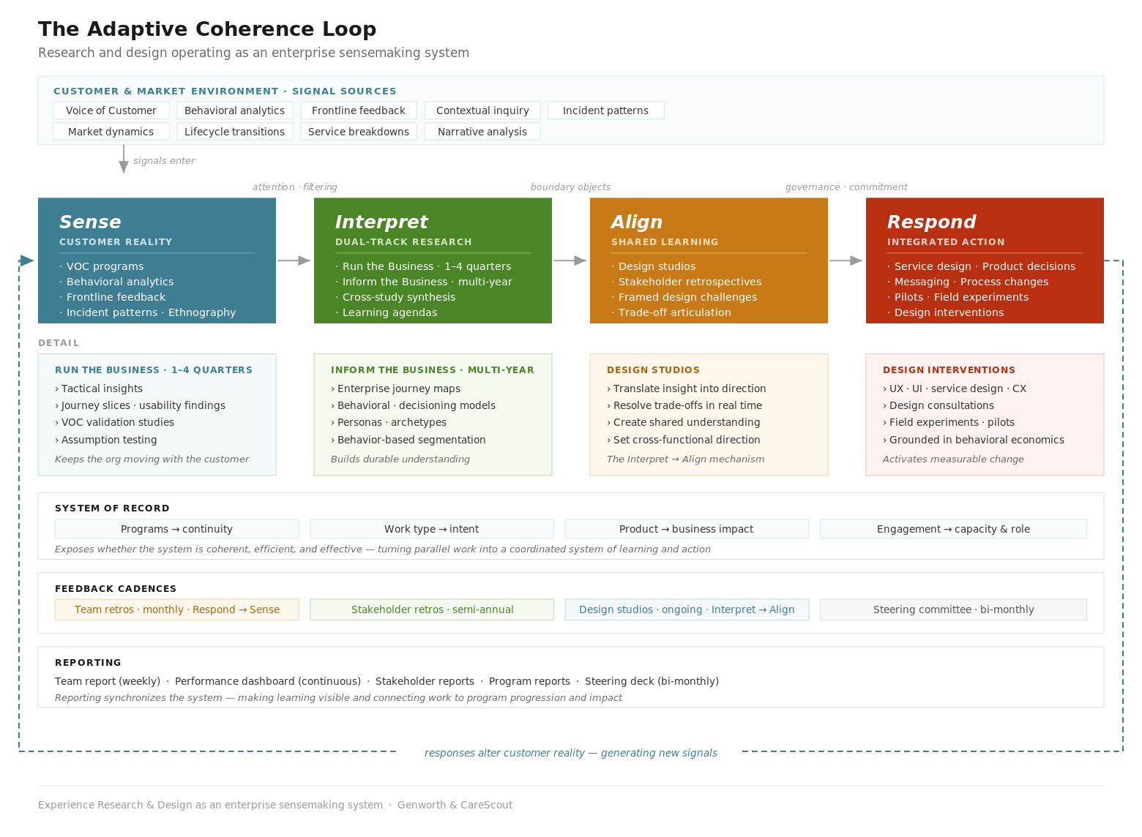
Task: Click the 'Engagement → capacity & role' box
Action: coord(954,529)
